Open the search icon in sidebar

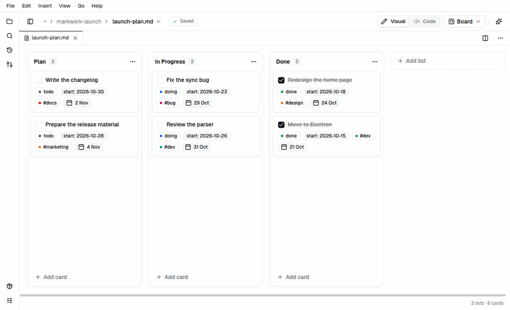click(10, 36)
